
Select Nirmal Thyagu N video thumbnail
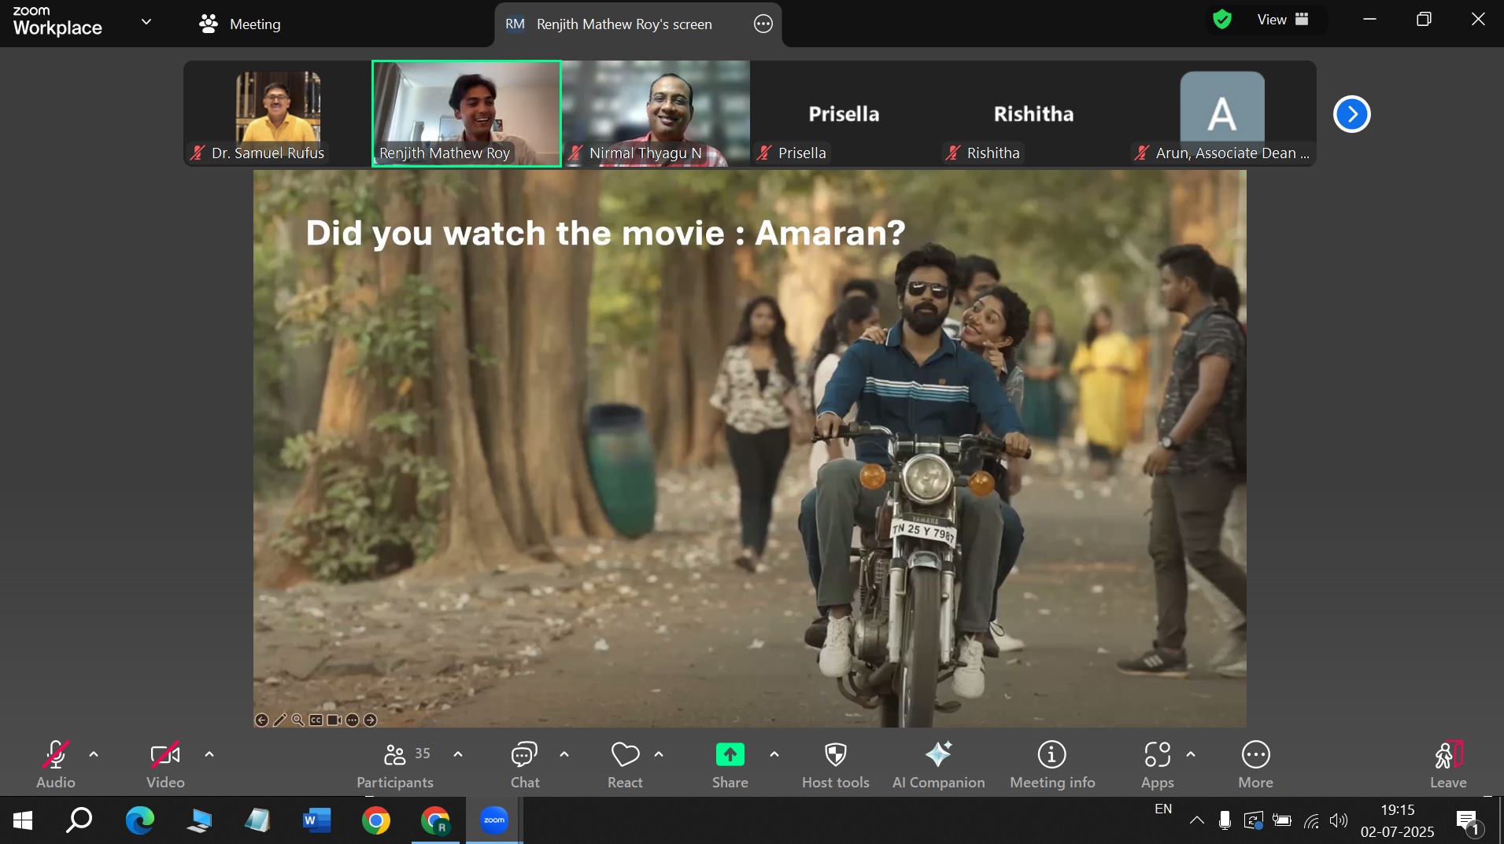click(x=656, y=114)
